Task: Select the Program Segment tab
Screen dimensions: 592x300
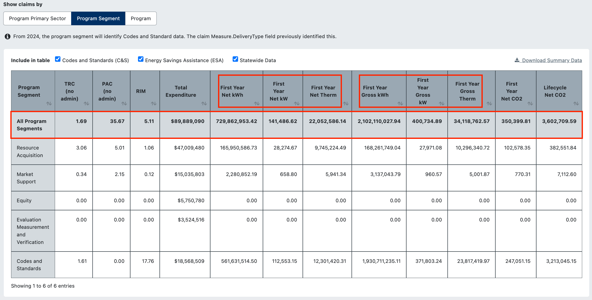Action: click(x=98, y=18)
